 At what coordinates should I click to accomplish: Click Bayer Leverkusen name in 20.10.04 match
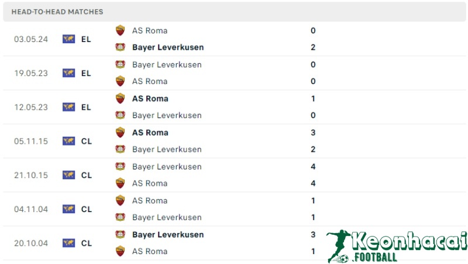pos(168,234)
